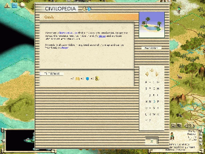This screenshot has height=154, width=205.
Task: Jump to the letter N index
Action: (150, 102)
